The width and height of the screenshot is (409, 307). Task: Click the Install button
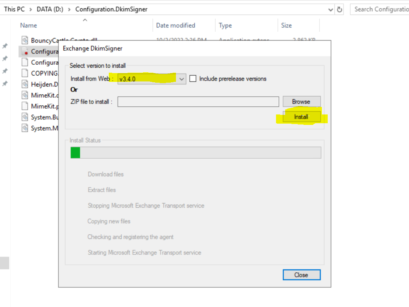pos(301,117)
